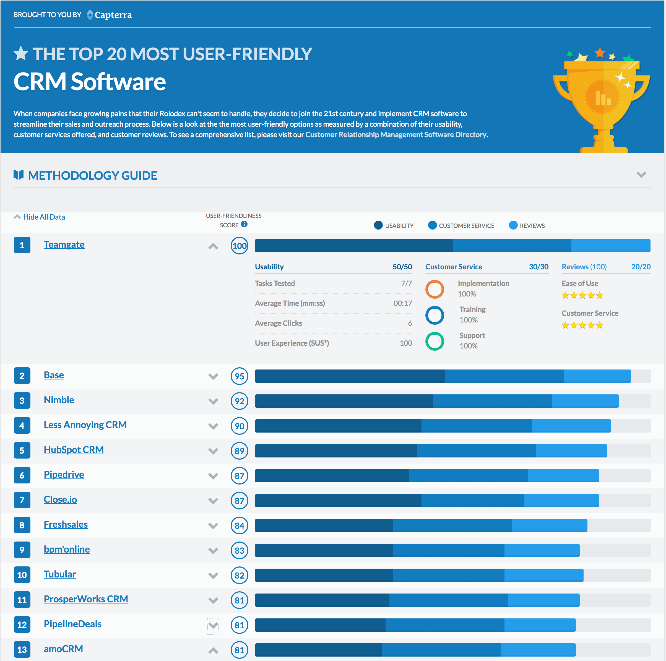Expand the Tubular row chevron

(x=213, y=575)
